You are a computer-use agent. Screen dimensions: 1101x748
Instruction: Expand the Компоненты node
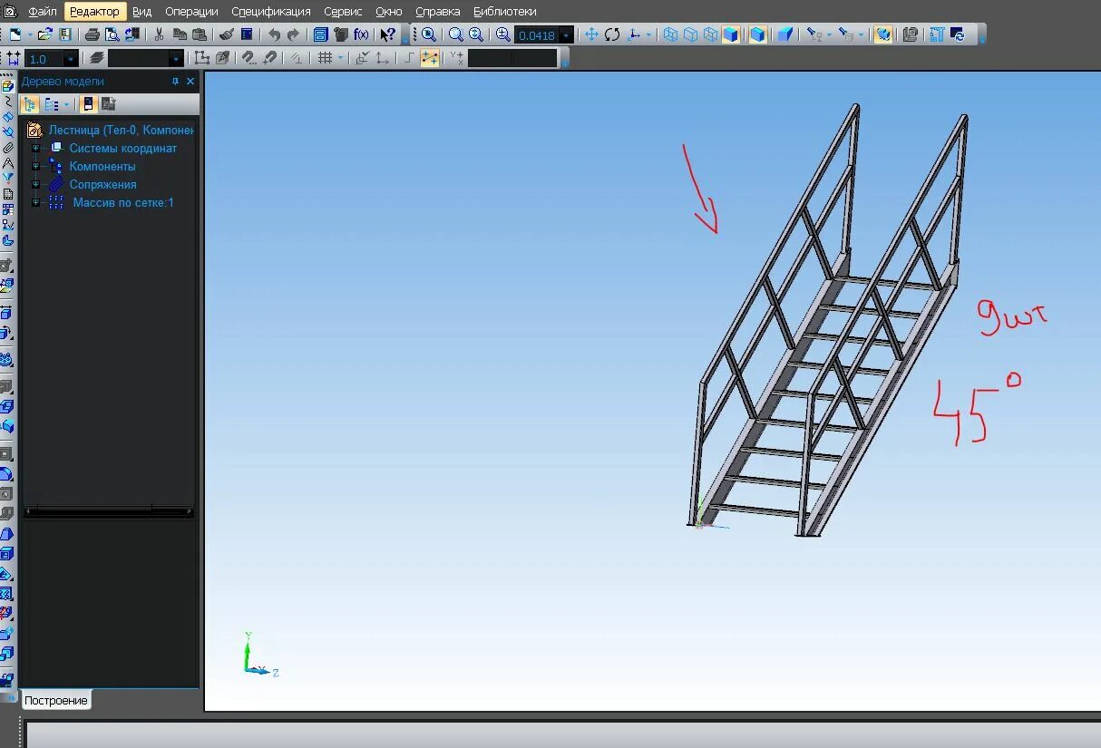pyautogui.click(x=35, y=166)
